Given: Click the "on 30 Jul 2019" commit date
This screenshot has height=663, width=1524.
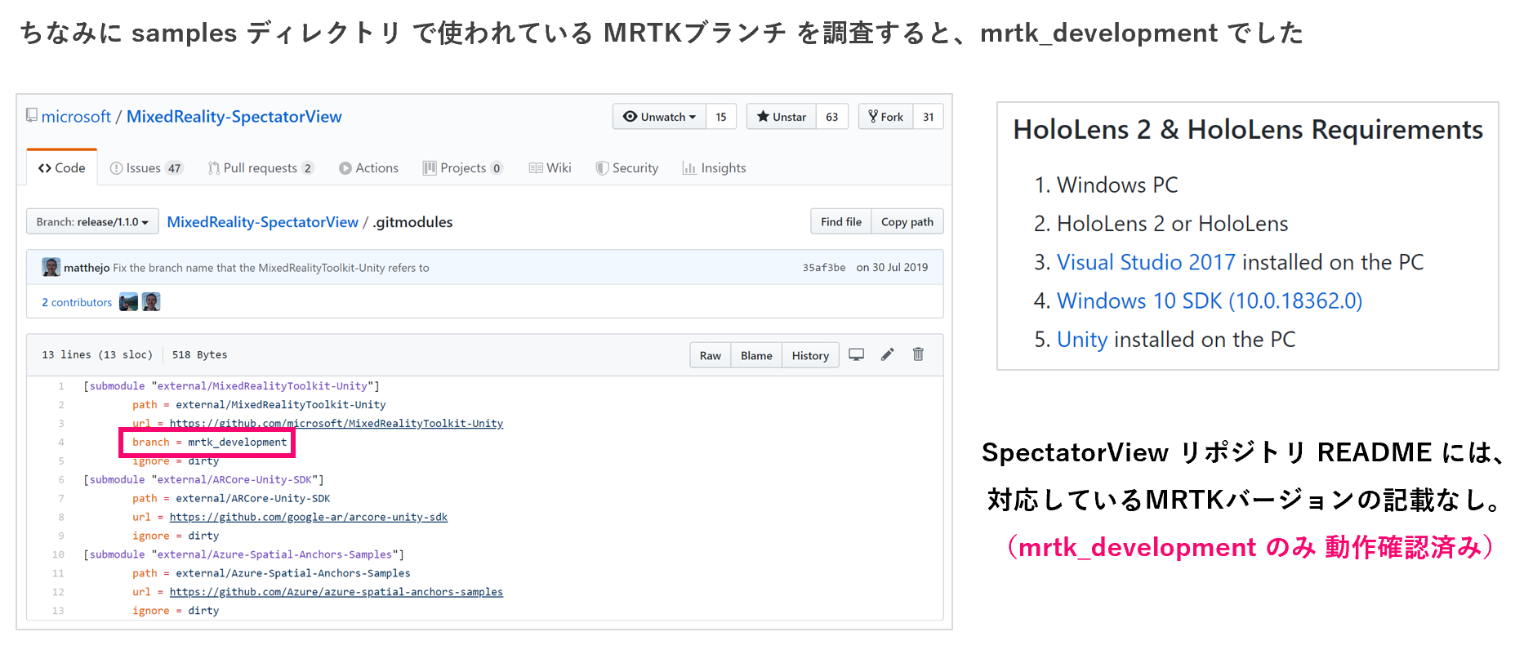Looking at the screenshot, I should tap(892, 268).
